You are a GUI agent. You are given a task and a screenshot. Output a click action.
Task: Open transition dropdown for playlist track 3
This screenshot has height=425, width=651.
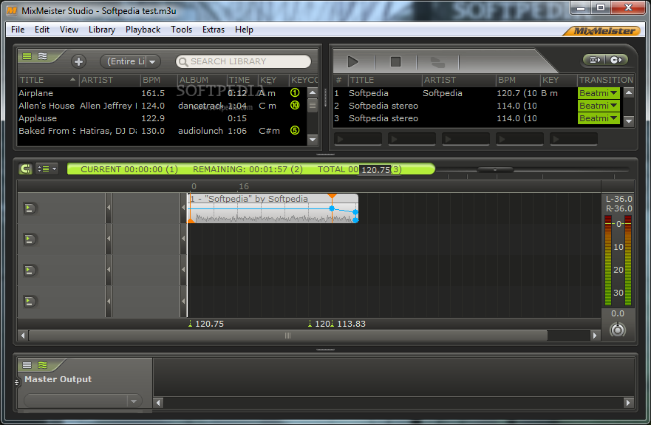pos(613,118)
